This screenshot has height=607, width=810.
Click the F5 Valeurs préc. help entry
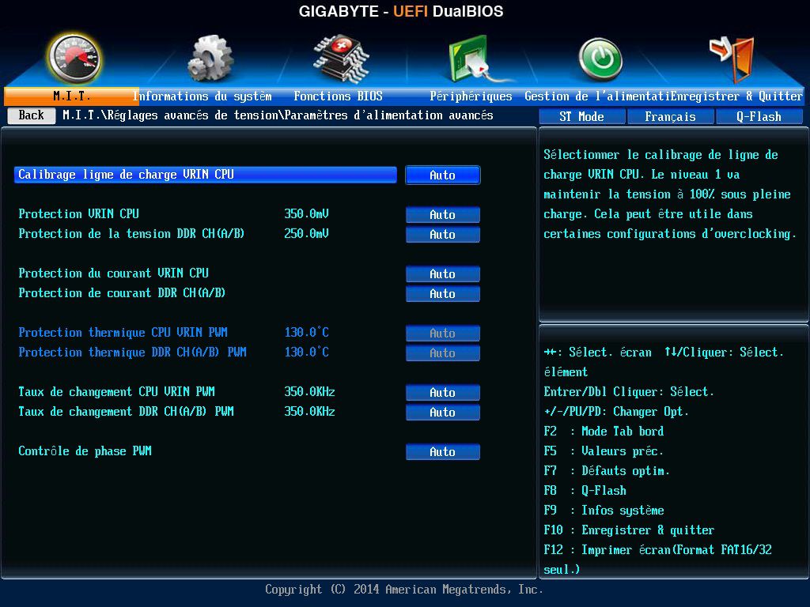[x=604, y=451]
